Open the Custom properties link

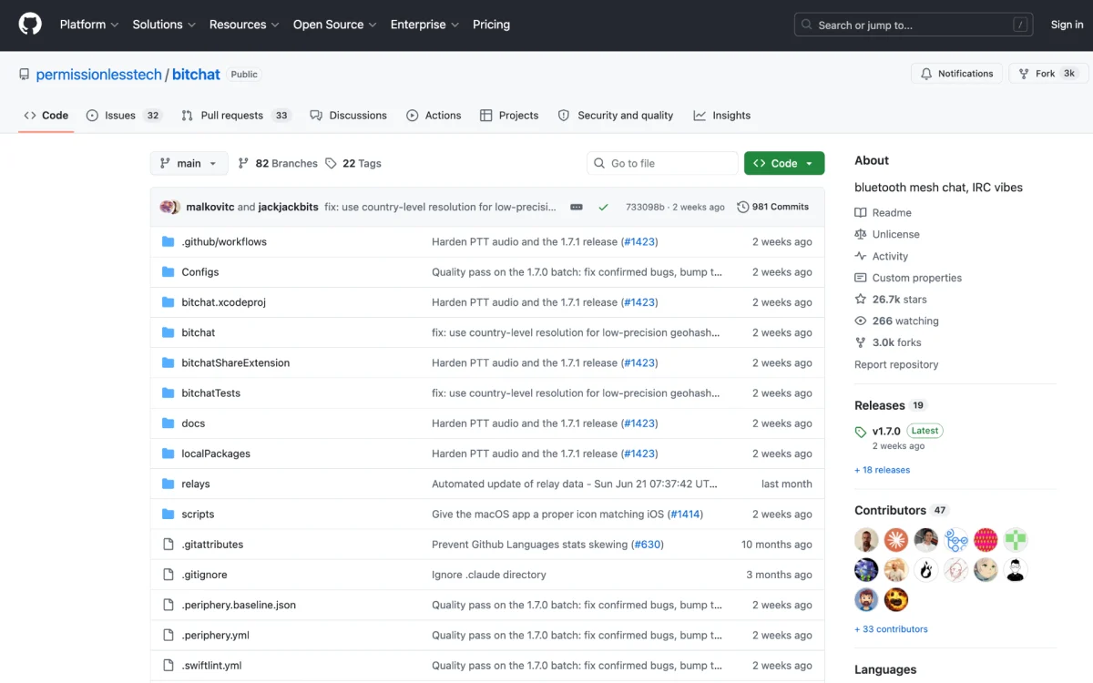point(917,278)
